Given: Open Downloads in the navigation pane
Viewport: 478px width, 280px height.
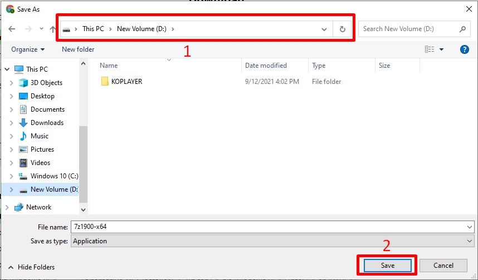Looking at the screenshot, I should coord(47,123).
